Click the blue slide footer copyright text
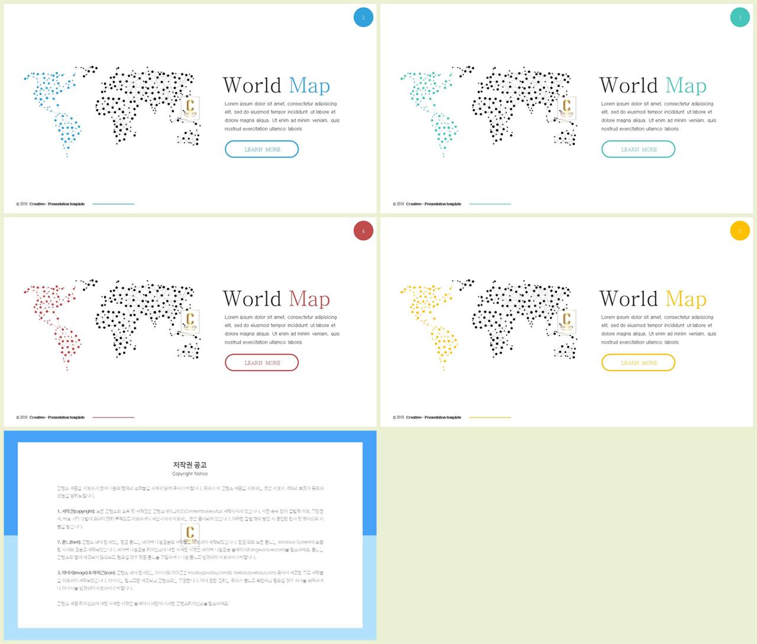757x644 pixels. point(50,204)
